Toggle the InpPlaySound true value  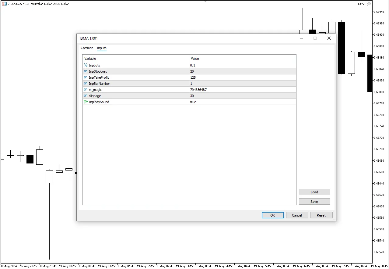pyautogui.click(x=193, y=102)
